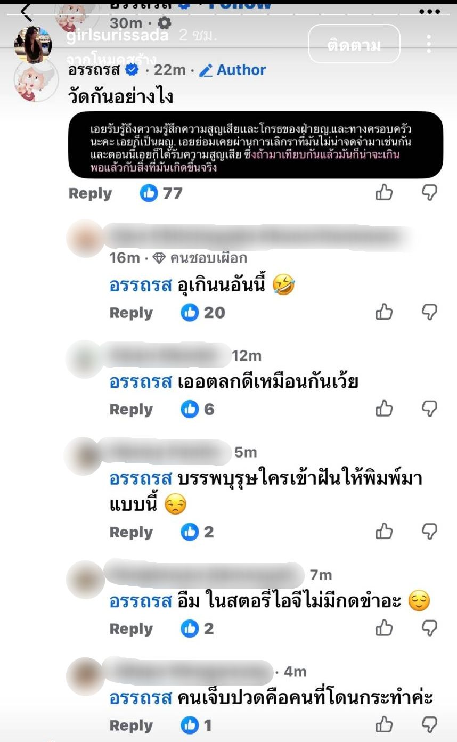Thumbs down the comment with 77 likes
457x742 pixels.
(429, 193)
